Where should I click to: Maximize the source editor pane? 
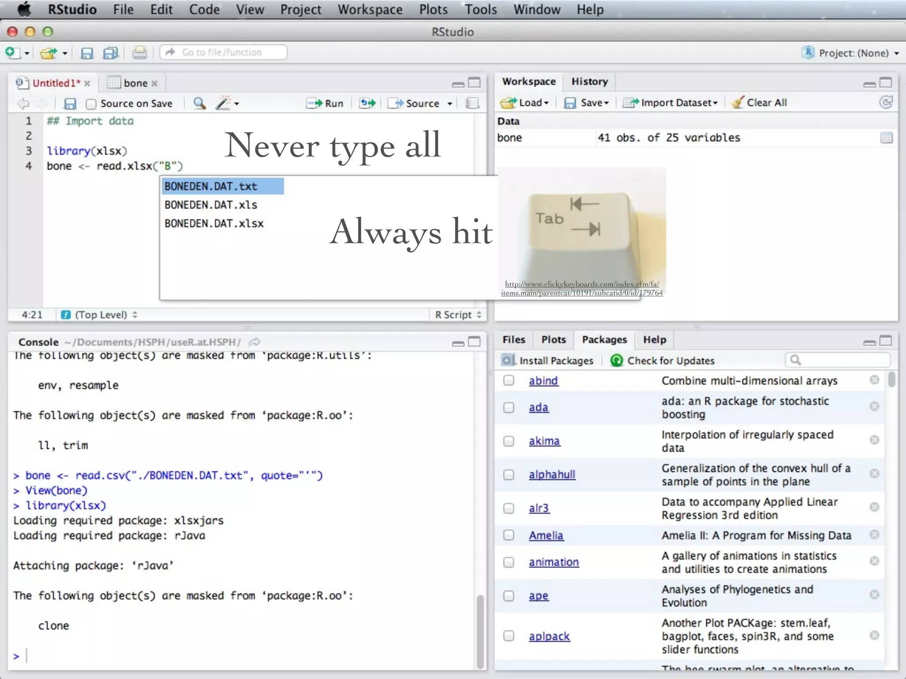coord(474,83)
